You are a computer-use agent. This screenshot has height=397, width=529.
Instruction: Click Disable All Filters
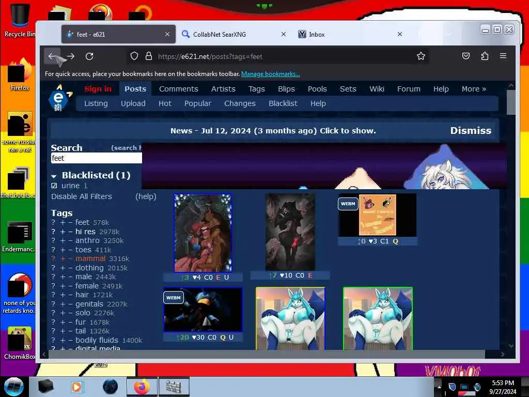click(x=81, y=196)
